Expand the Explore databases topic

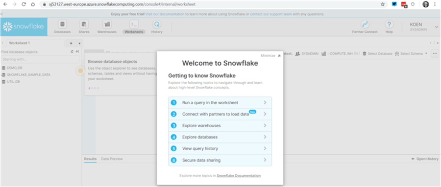tap(220, 137)
